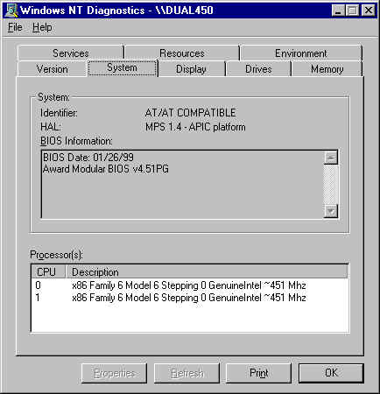Select the System tab

point(122,67)
